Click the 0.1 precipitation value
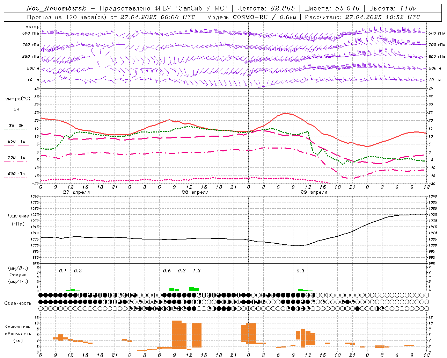Image resolution: width=447 pixels, height=358 pixels. click(63, 271)
